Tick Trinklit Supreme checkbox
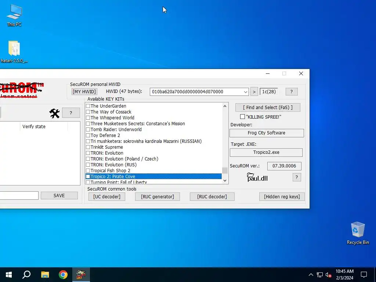Image resolution: width=376 pixels, height=282 pixels. point(88,147)
